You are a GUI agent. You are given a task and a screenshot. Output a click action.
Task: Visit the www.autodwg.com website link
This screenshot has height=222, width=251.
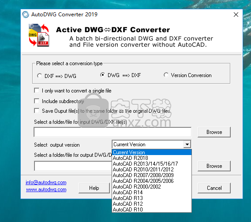[x=46, y=189]
